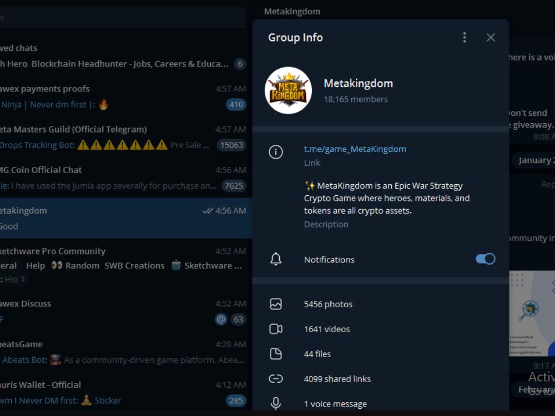Viewport: 555px width, 416px height.
Task: Open the shared photos via the image icon
Action: 276,304
